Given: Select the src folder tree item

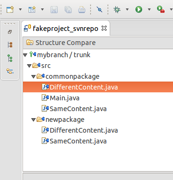Looking at the screenshot, I should pos(46,66).
